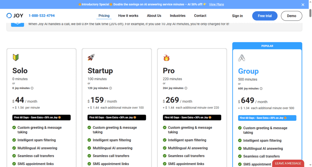Click the $649 / month price

coord(253,101)
